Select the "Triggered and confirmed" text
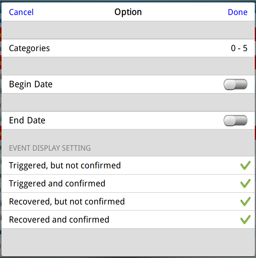256x258 pixels. point(57,184)
